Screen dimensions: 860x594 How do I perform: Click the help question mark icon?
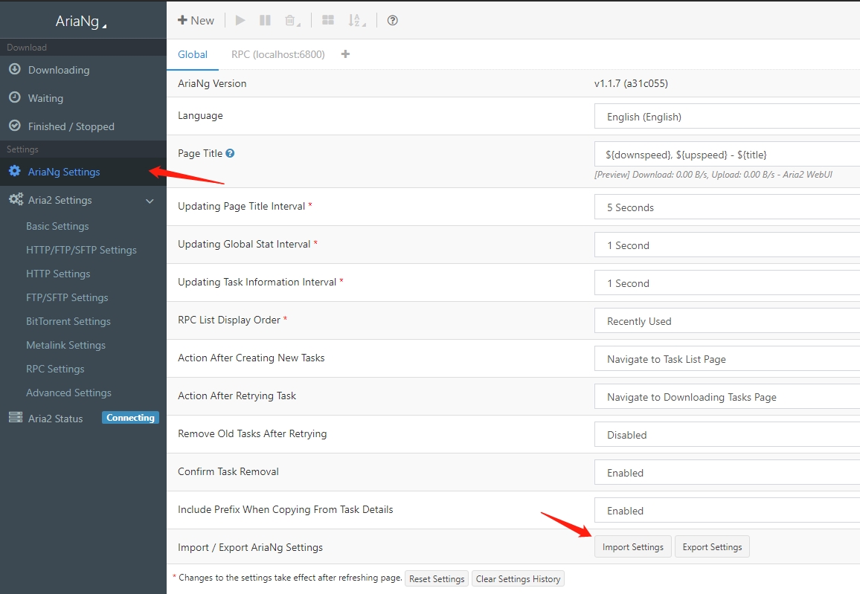[392, 20]
